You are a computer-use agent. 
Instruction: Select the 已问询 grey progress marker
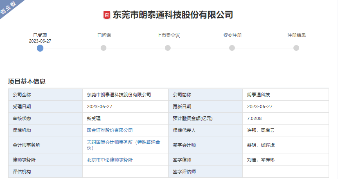104,48
